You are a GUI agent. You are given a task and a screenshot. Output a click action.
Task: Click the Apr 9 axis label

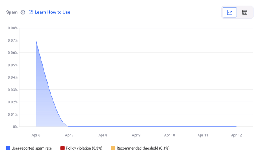(x=136, y=135)
